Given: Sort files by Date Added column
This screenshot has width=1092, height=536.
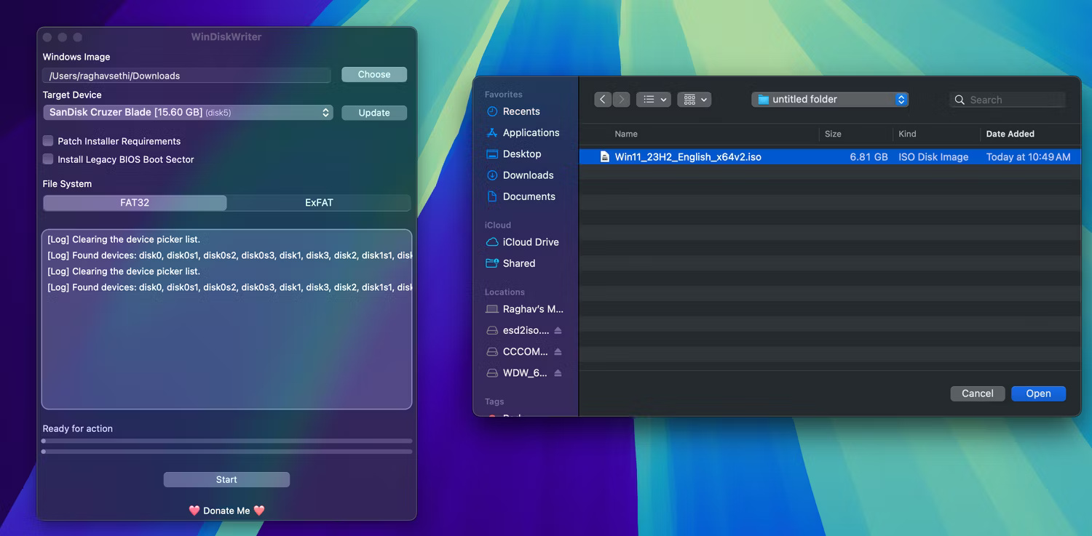Looking at the screenshot, I should click(1010, 134).
